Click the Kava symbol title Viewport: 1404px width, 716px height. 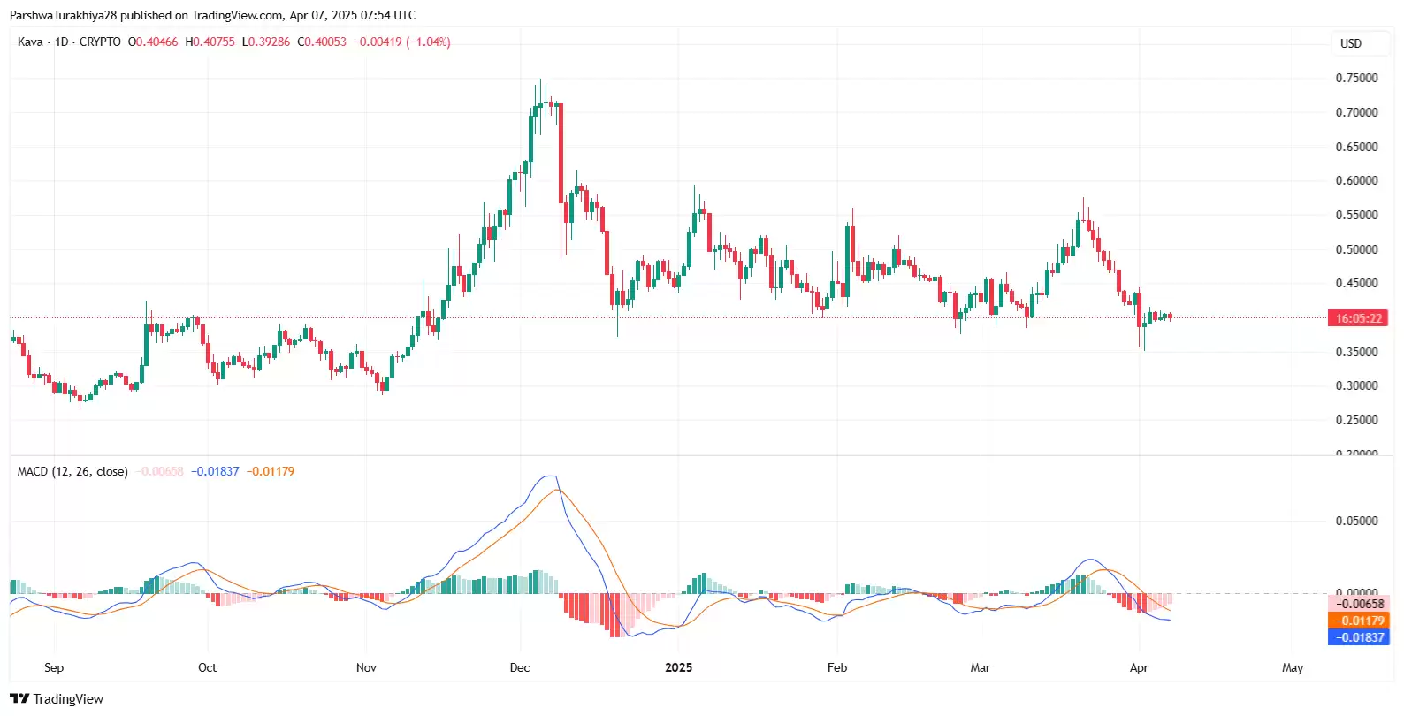point(30,42)
